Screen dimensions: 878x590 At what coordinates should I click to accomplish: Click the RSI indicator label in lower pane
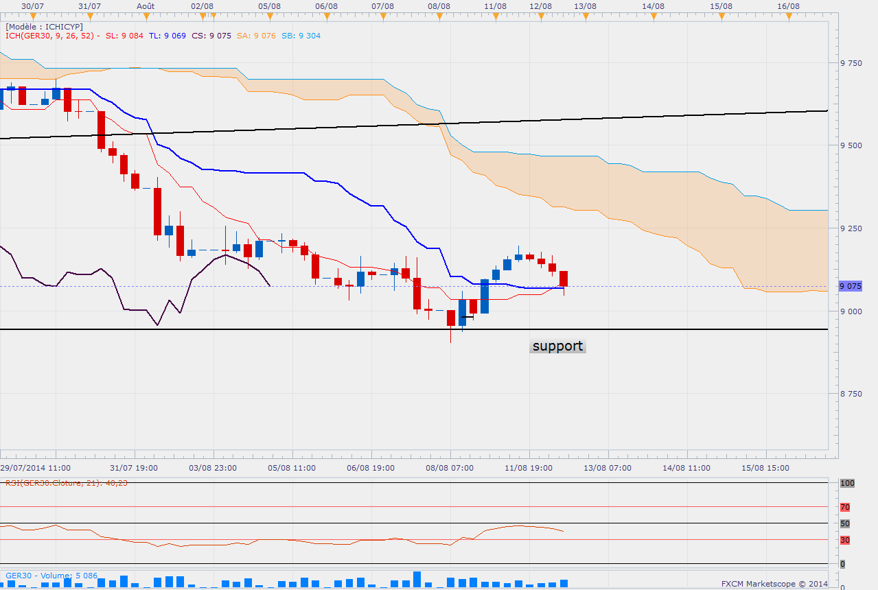pos(67,483)
